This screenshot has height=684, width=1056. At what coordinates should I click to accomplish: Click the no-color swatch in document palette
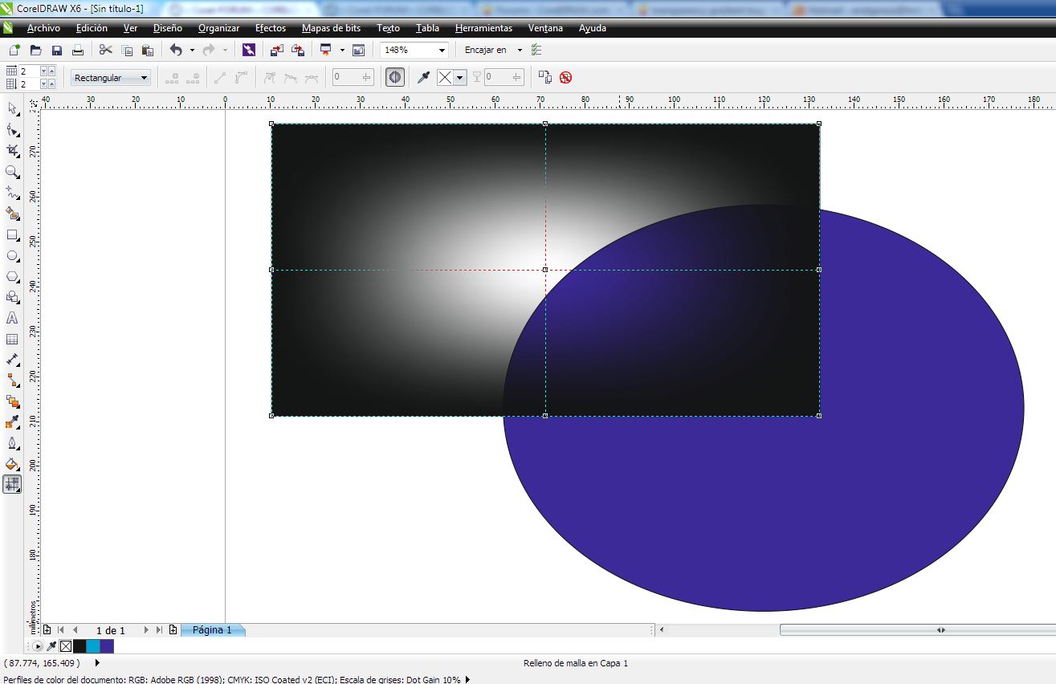click(x=66, y=646)
